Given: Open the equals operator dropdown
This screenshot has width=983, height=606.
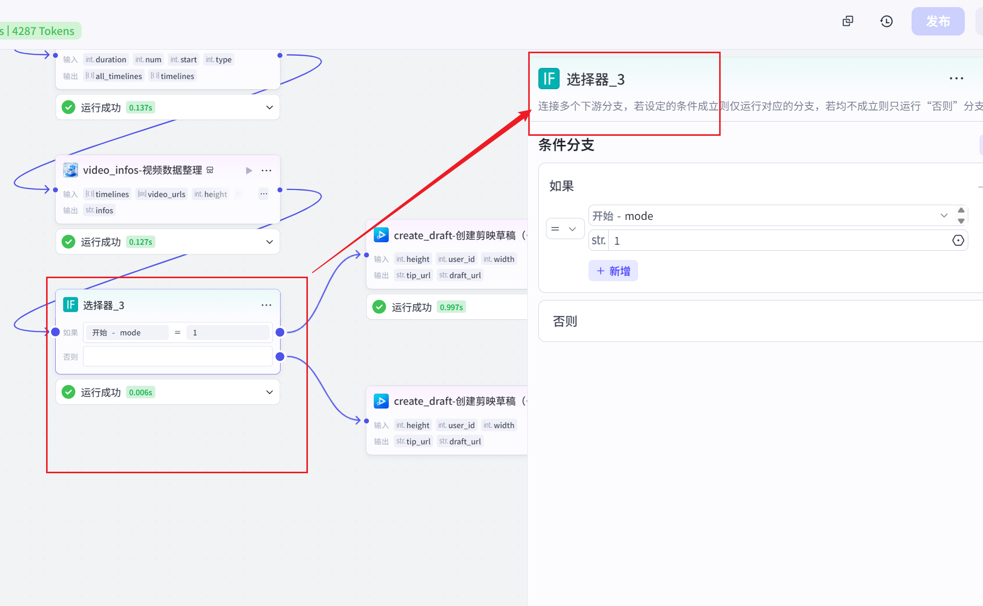Looking at the screenshot, I should 565,229.
